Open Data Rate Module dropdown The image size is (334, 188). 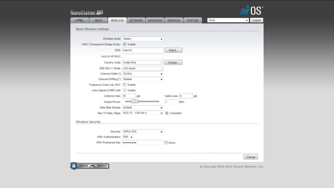point(143,108)
